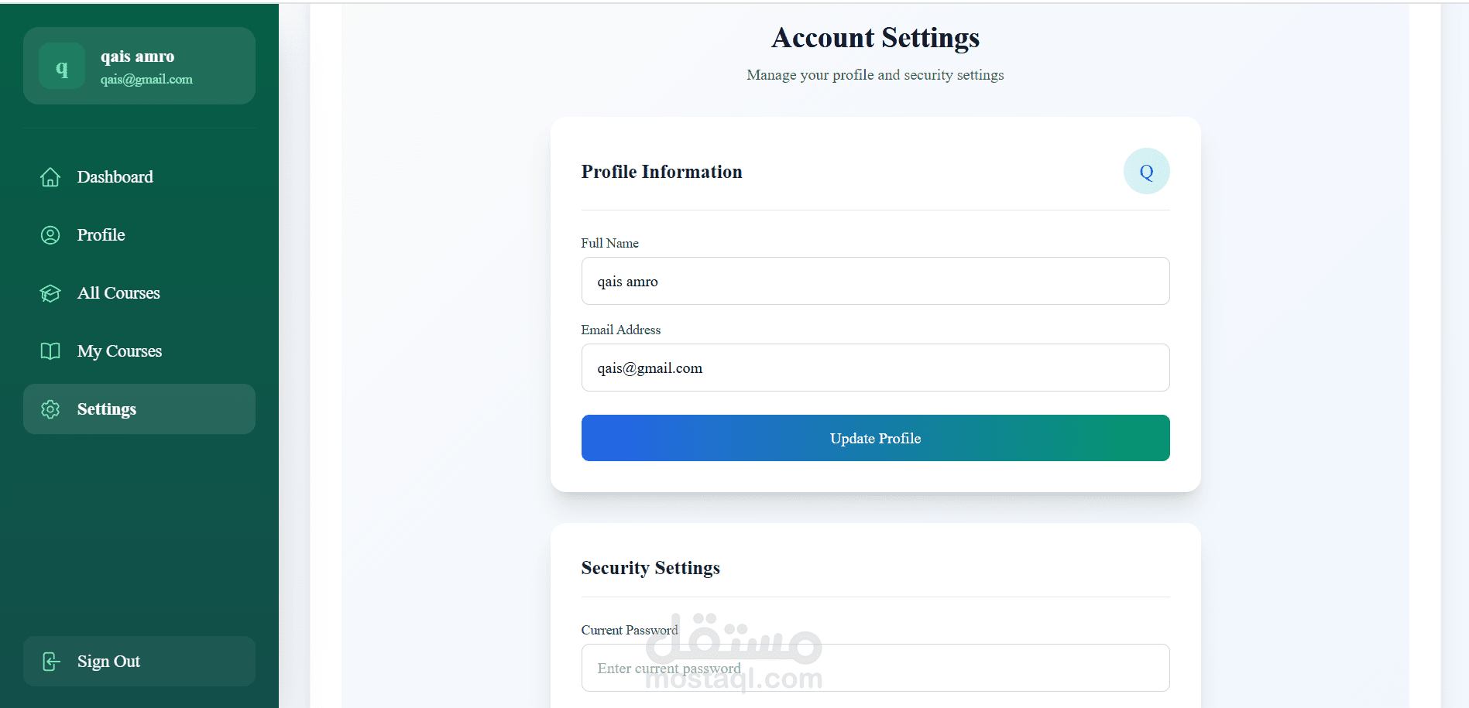Open All Courses from the sidebar
The image size is (1469, 708).
click(139, 293)
